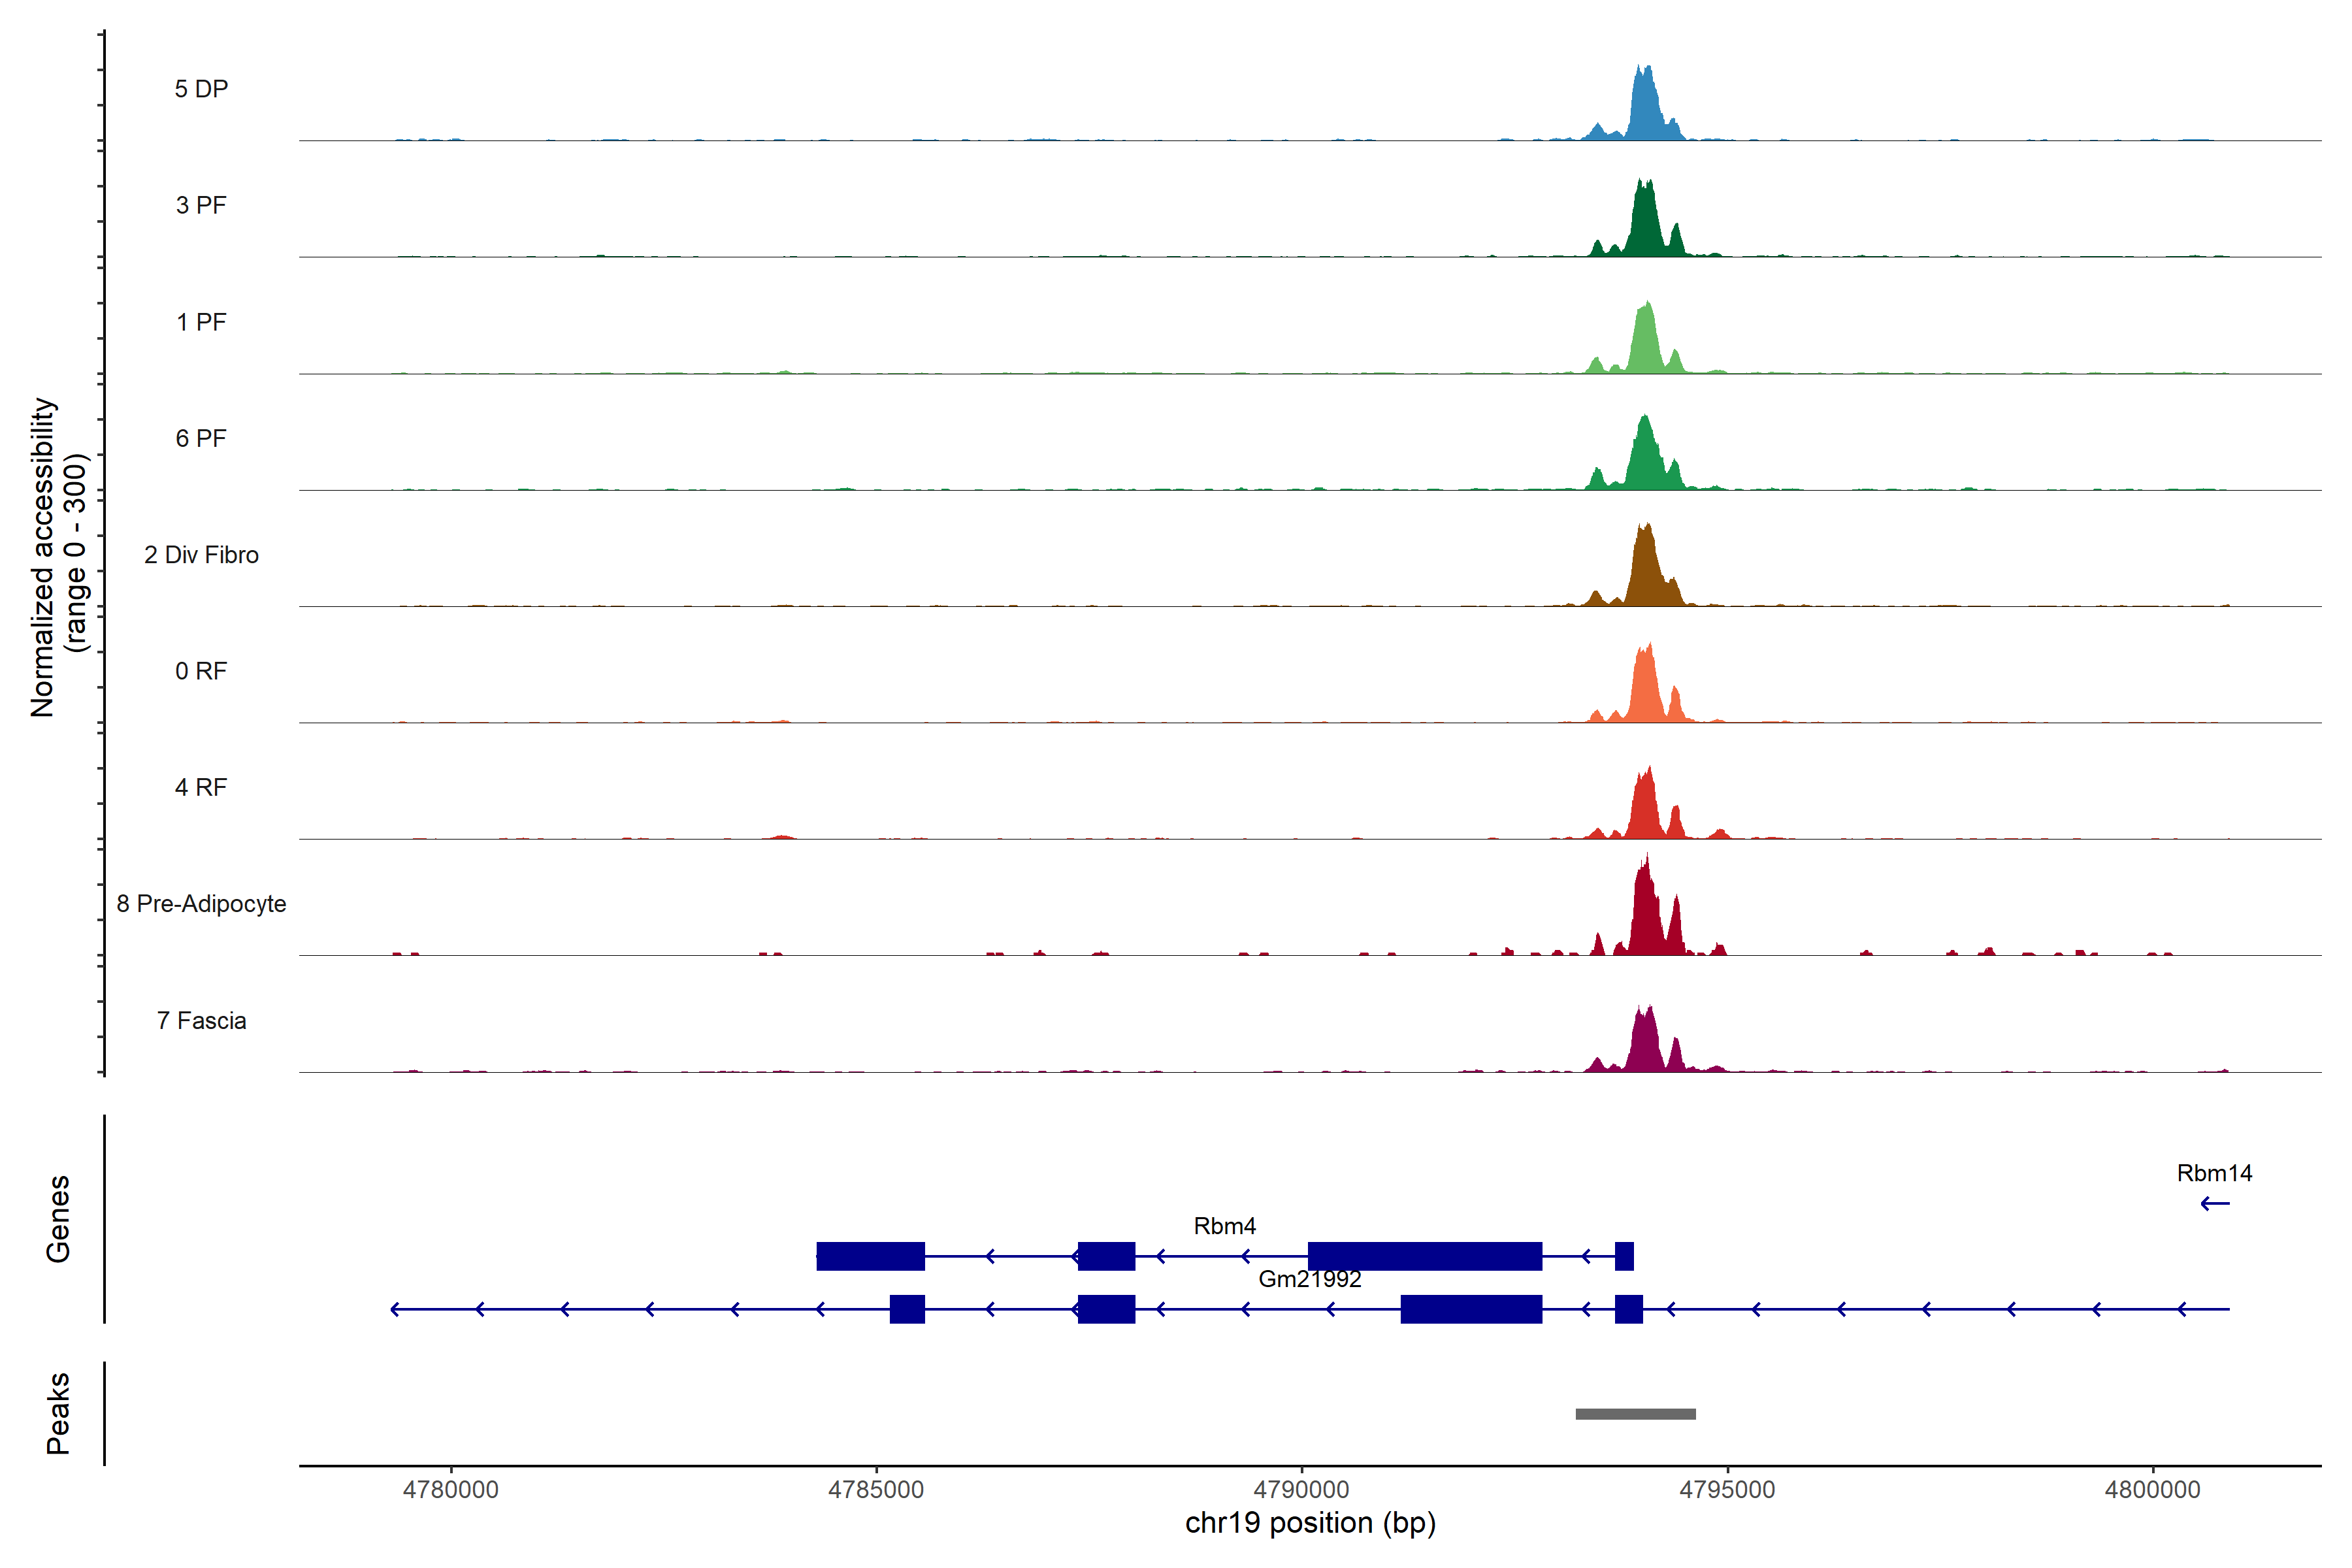Click the gray peak region bar

(x=1635, y=1414)
